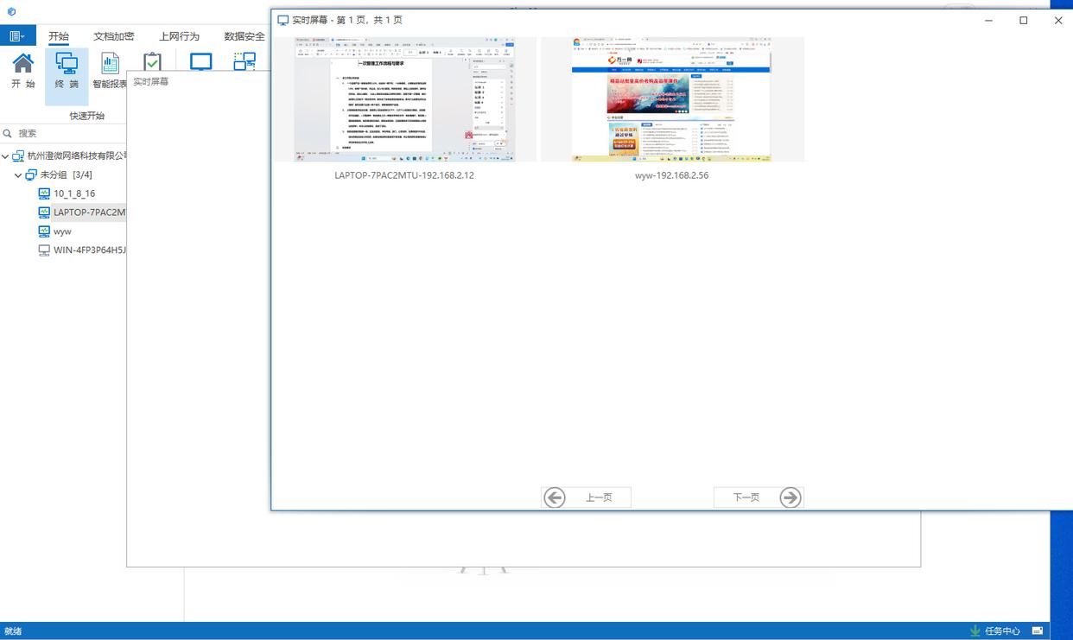This screenshot has height=640, width=1073.
Task: Switch to the 文档加密 tab
Action: click(x=113, y=36)
